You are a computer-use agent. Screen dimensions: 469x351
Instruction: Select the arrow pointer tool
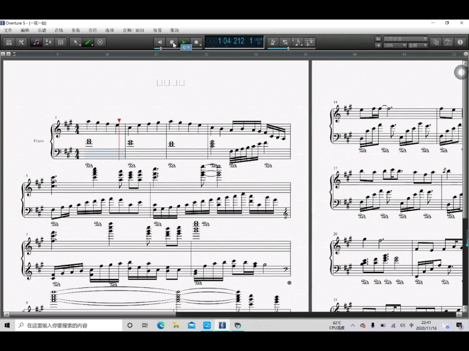point(75,42)
